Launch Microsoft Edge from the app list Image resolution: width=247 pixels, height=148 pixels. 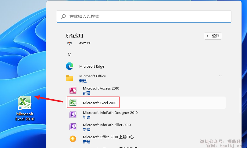click(70, 66)
